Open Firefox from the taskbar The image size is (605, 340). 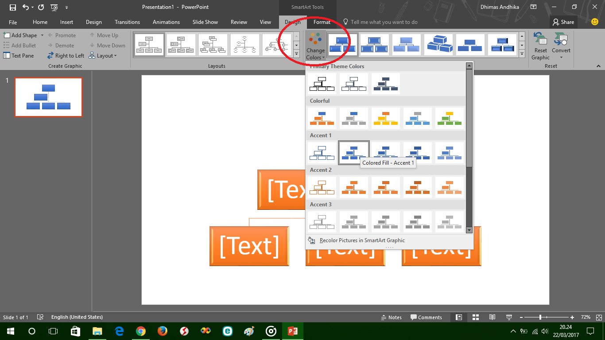click(x=163, y=331)
